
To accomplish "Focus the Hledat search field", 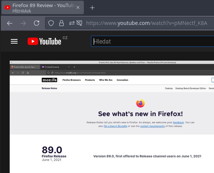I will (x=152, y=41).
